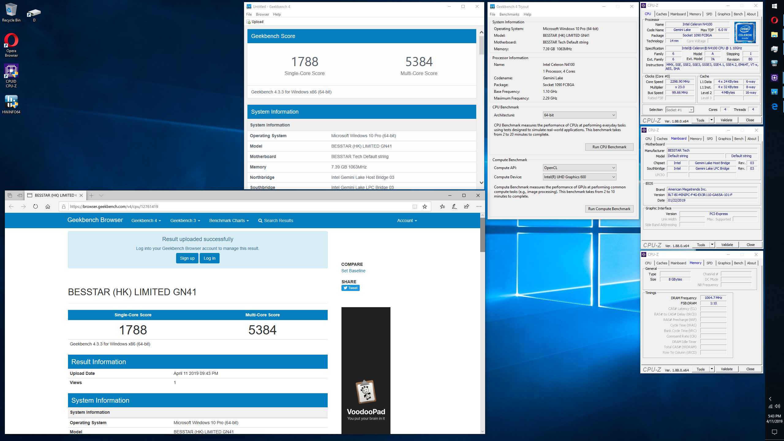The height and width of the screenshot is (441, 784).
Task: Open Microsoft Edge from the taskbar
Action: point(775,107)
